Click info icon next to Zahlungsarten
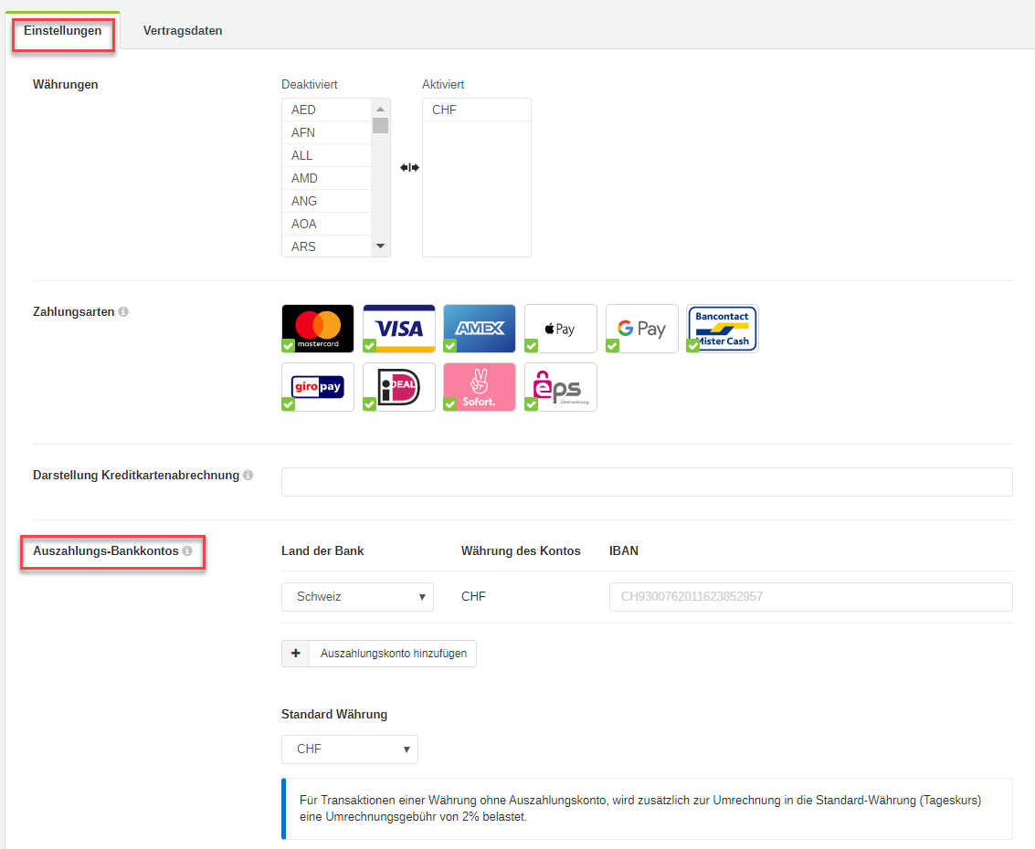Image resolution: width=1035 pixels, height=849 pixels. [123, 311]
